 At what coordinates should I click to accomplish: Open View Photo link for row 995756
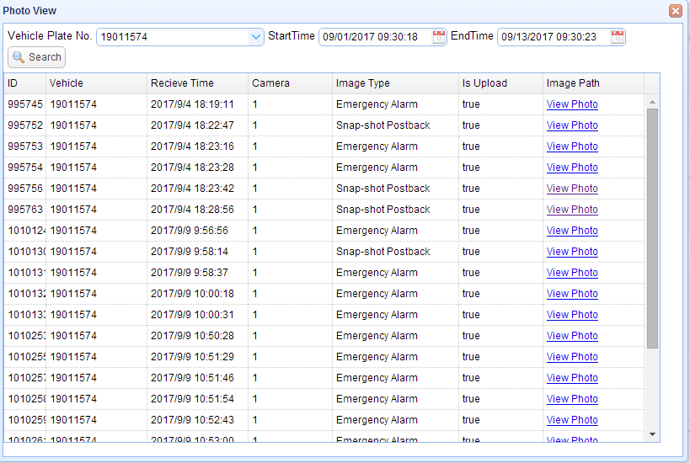(572, 189)
